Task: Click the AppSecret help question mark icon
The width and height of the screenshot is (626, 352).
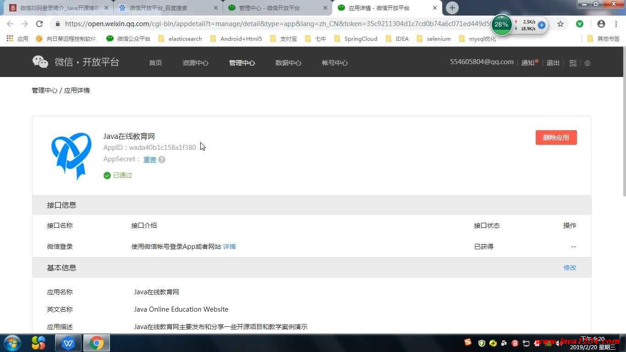Action: 162,159
